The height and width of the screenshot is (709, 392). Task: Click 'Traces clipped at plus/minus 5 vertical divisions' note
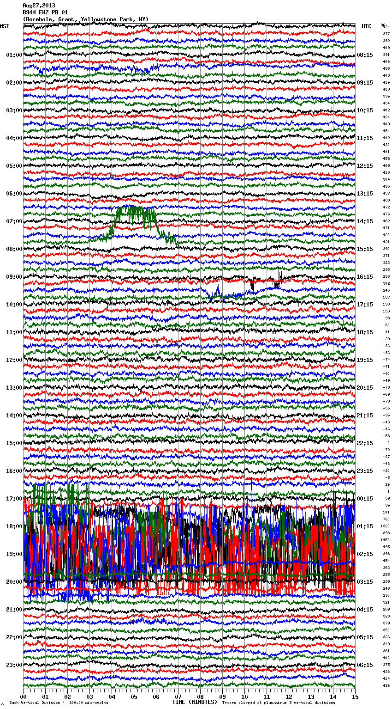click(x=279, y=703)
